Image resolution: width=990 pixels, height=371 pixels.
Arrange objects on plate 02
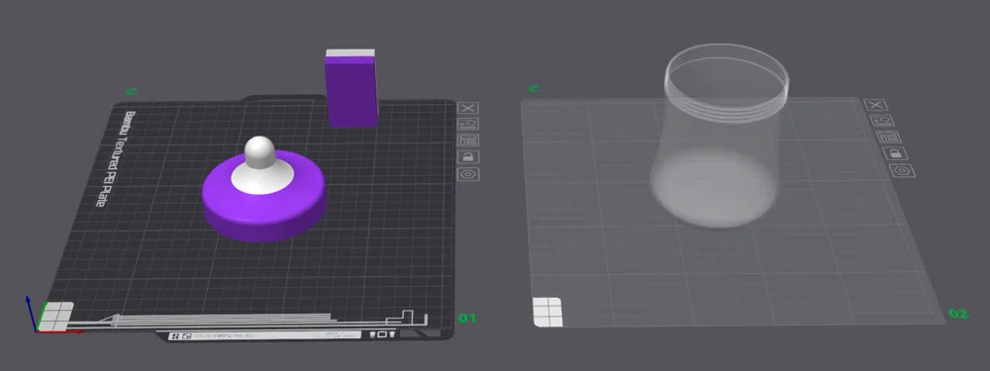click(889, 137)
